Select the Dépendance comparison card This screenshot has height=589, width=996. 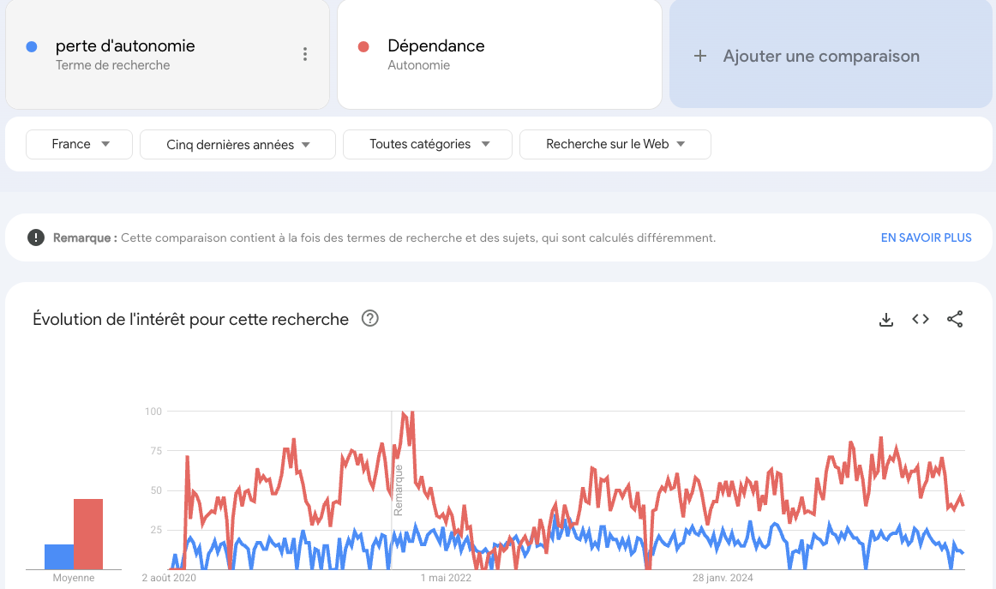500,54
